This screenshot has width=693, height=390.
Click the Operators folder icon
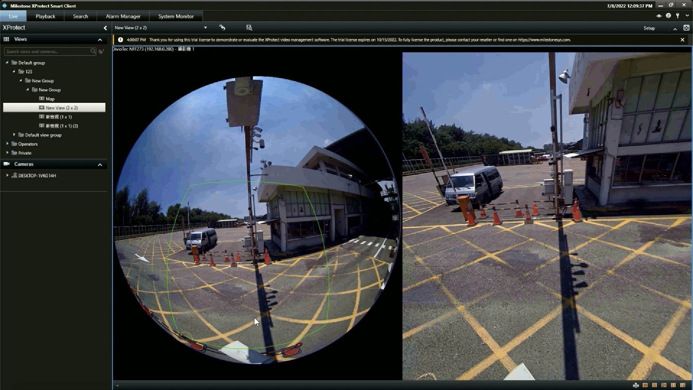click(14, 144)
